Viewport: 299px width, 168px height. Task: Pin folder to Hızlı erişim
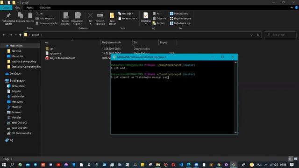8,19
